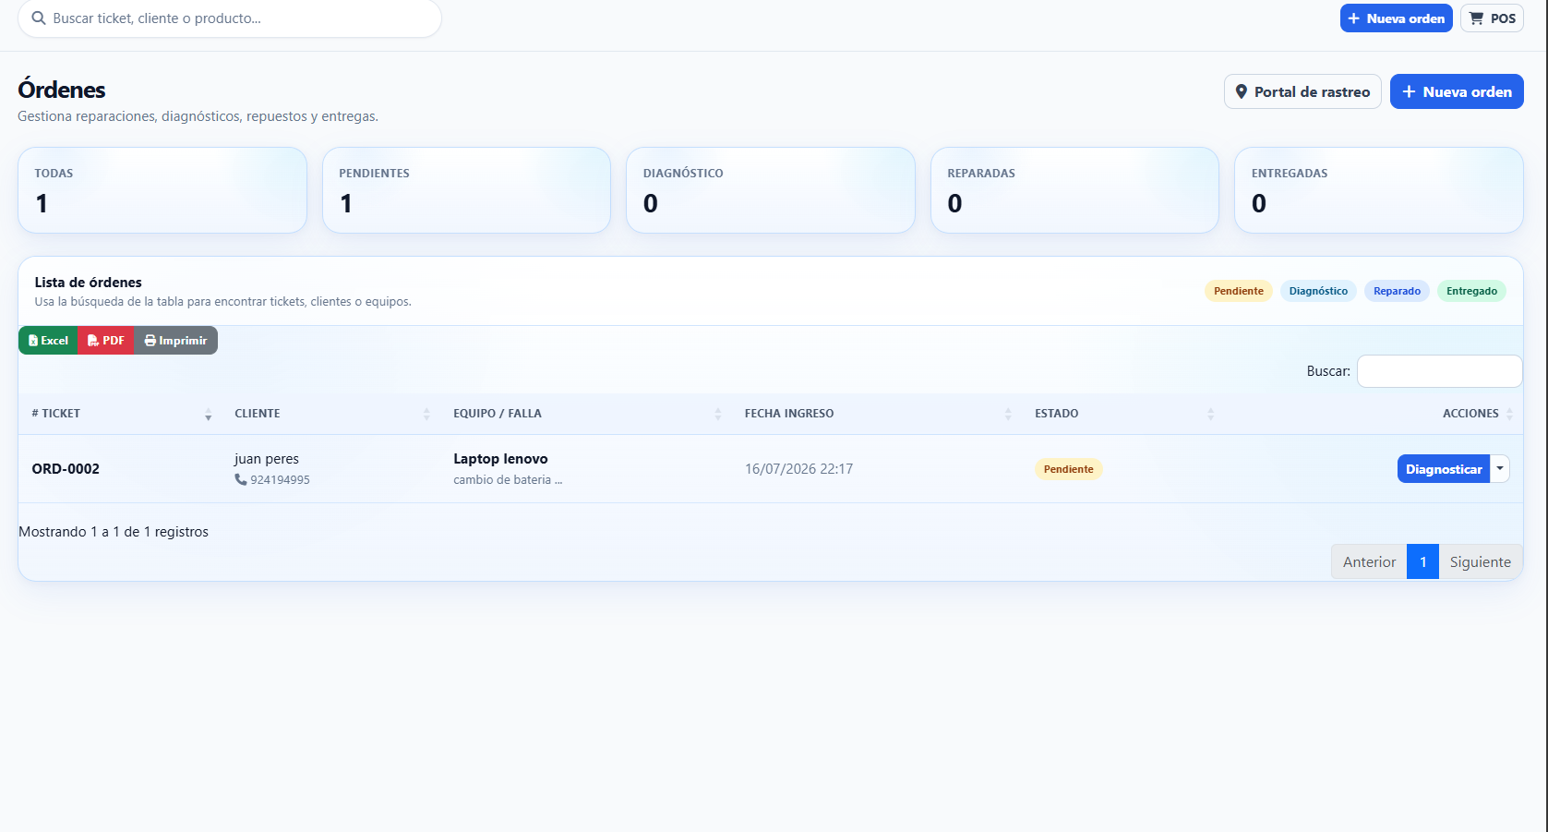This screenshot has width=1548, height=832.
Task: Select the PENDIENTES summary card
Action: coord(466,190)
